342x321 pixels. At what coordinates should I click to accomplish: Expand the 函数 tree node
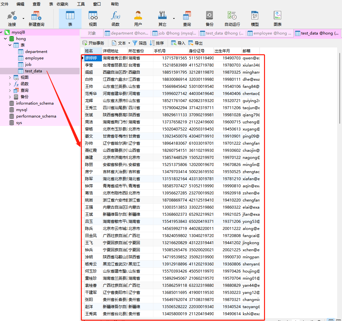[x=10, y=84]
